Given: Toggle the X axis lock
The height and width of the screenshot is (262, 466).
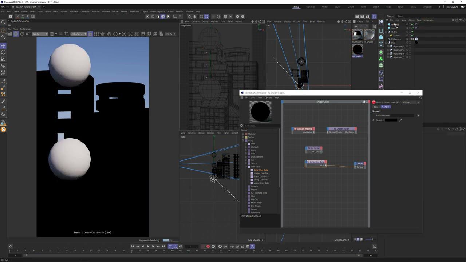Looking at the screenshot, I should point(17,16).
